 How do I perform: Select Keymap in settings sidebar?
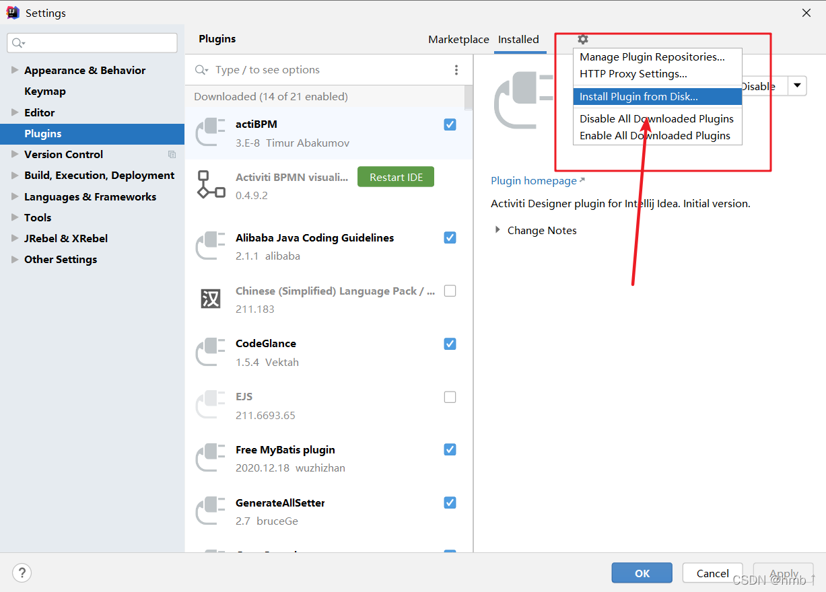[x=45, y=91]
